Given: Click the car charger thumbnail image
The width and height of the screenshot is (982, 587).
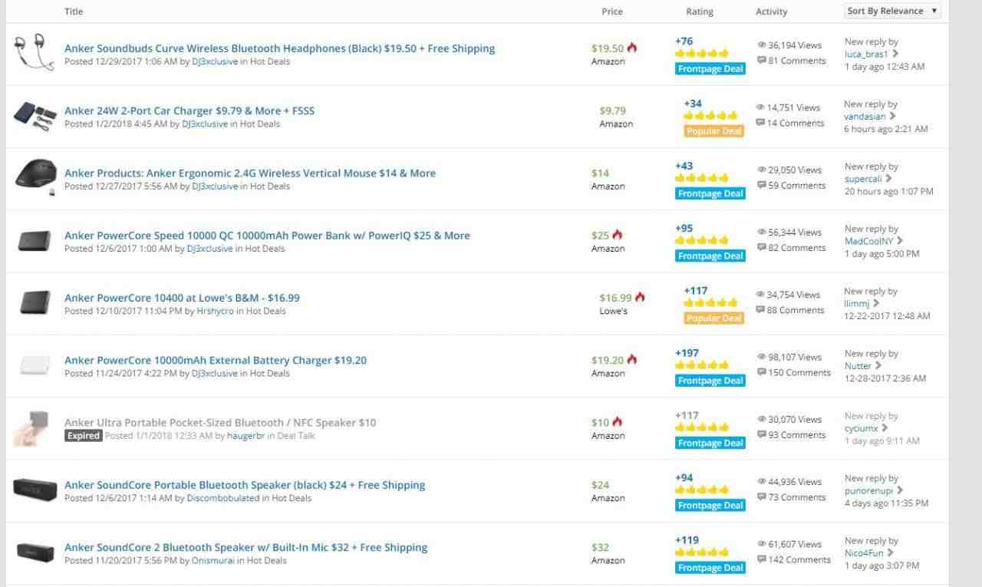Looking at the screenshot, I should click(35, 115).
